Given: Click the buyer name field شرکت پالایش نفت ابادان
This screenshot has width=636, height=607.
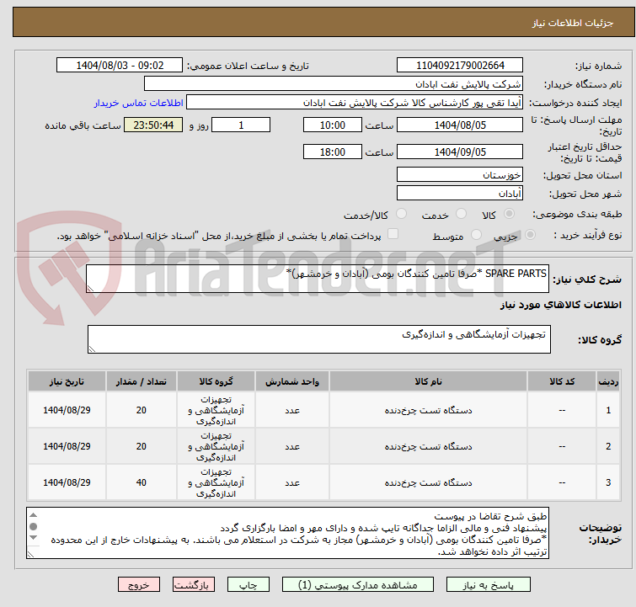Looking at the screenshot, I should (333, 84).
